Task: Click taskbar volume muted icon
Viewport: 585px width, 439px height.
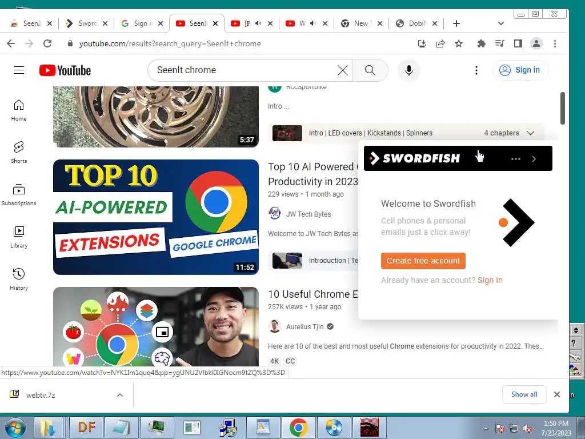Action: 527,428
